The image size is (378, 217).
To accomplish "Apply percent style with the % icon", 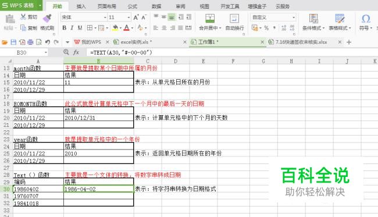I will click(266, 28).
